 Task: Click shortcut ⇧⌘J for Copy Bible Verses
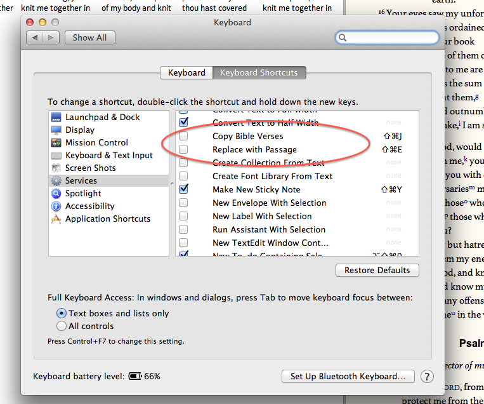tap(392, 136)
